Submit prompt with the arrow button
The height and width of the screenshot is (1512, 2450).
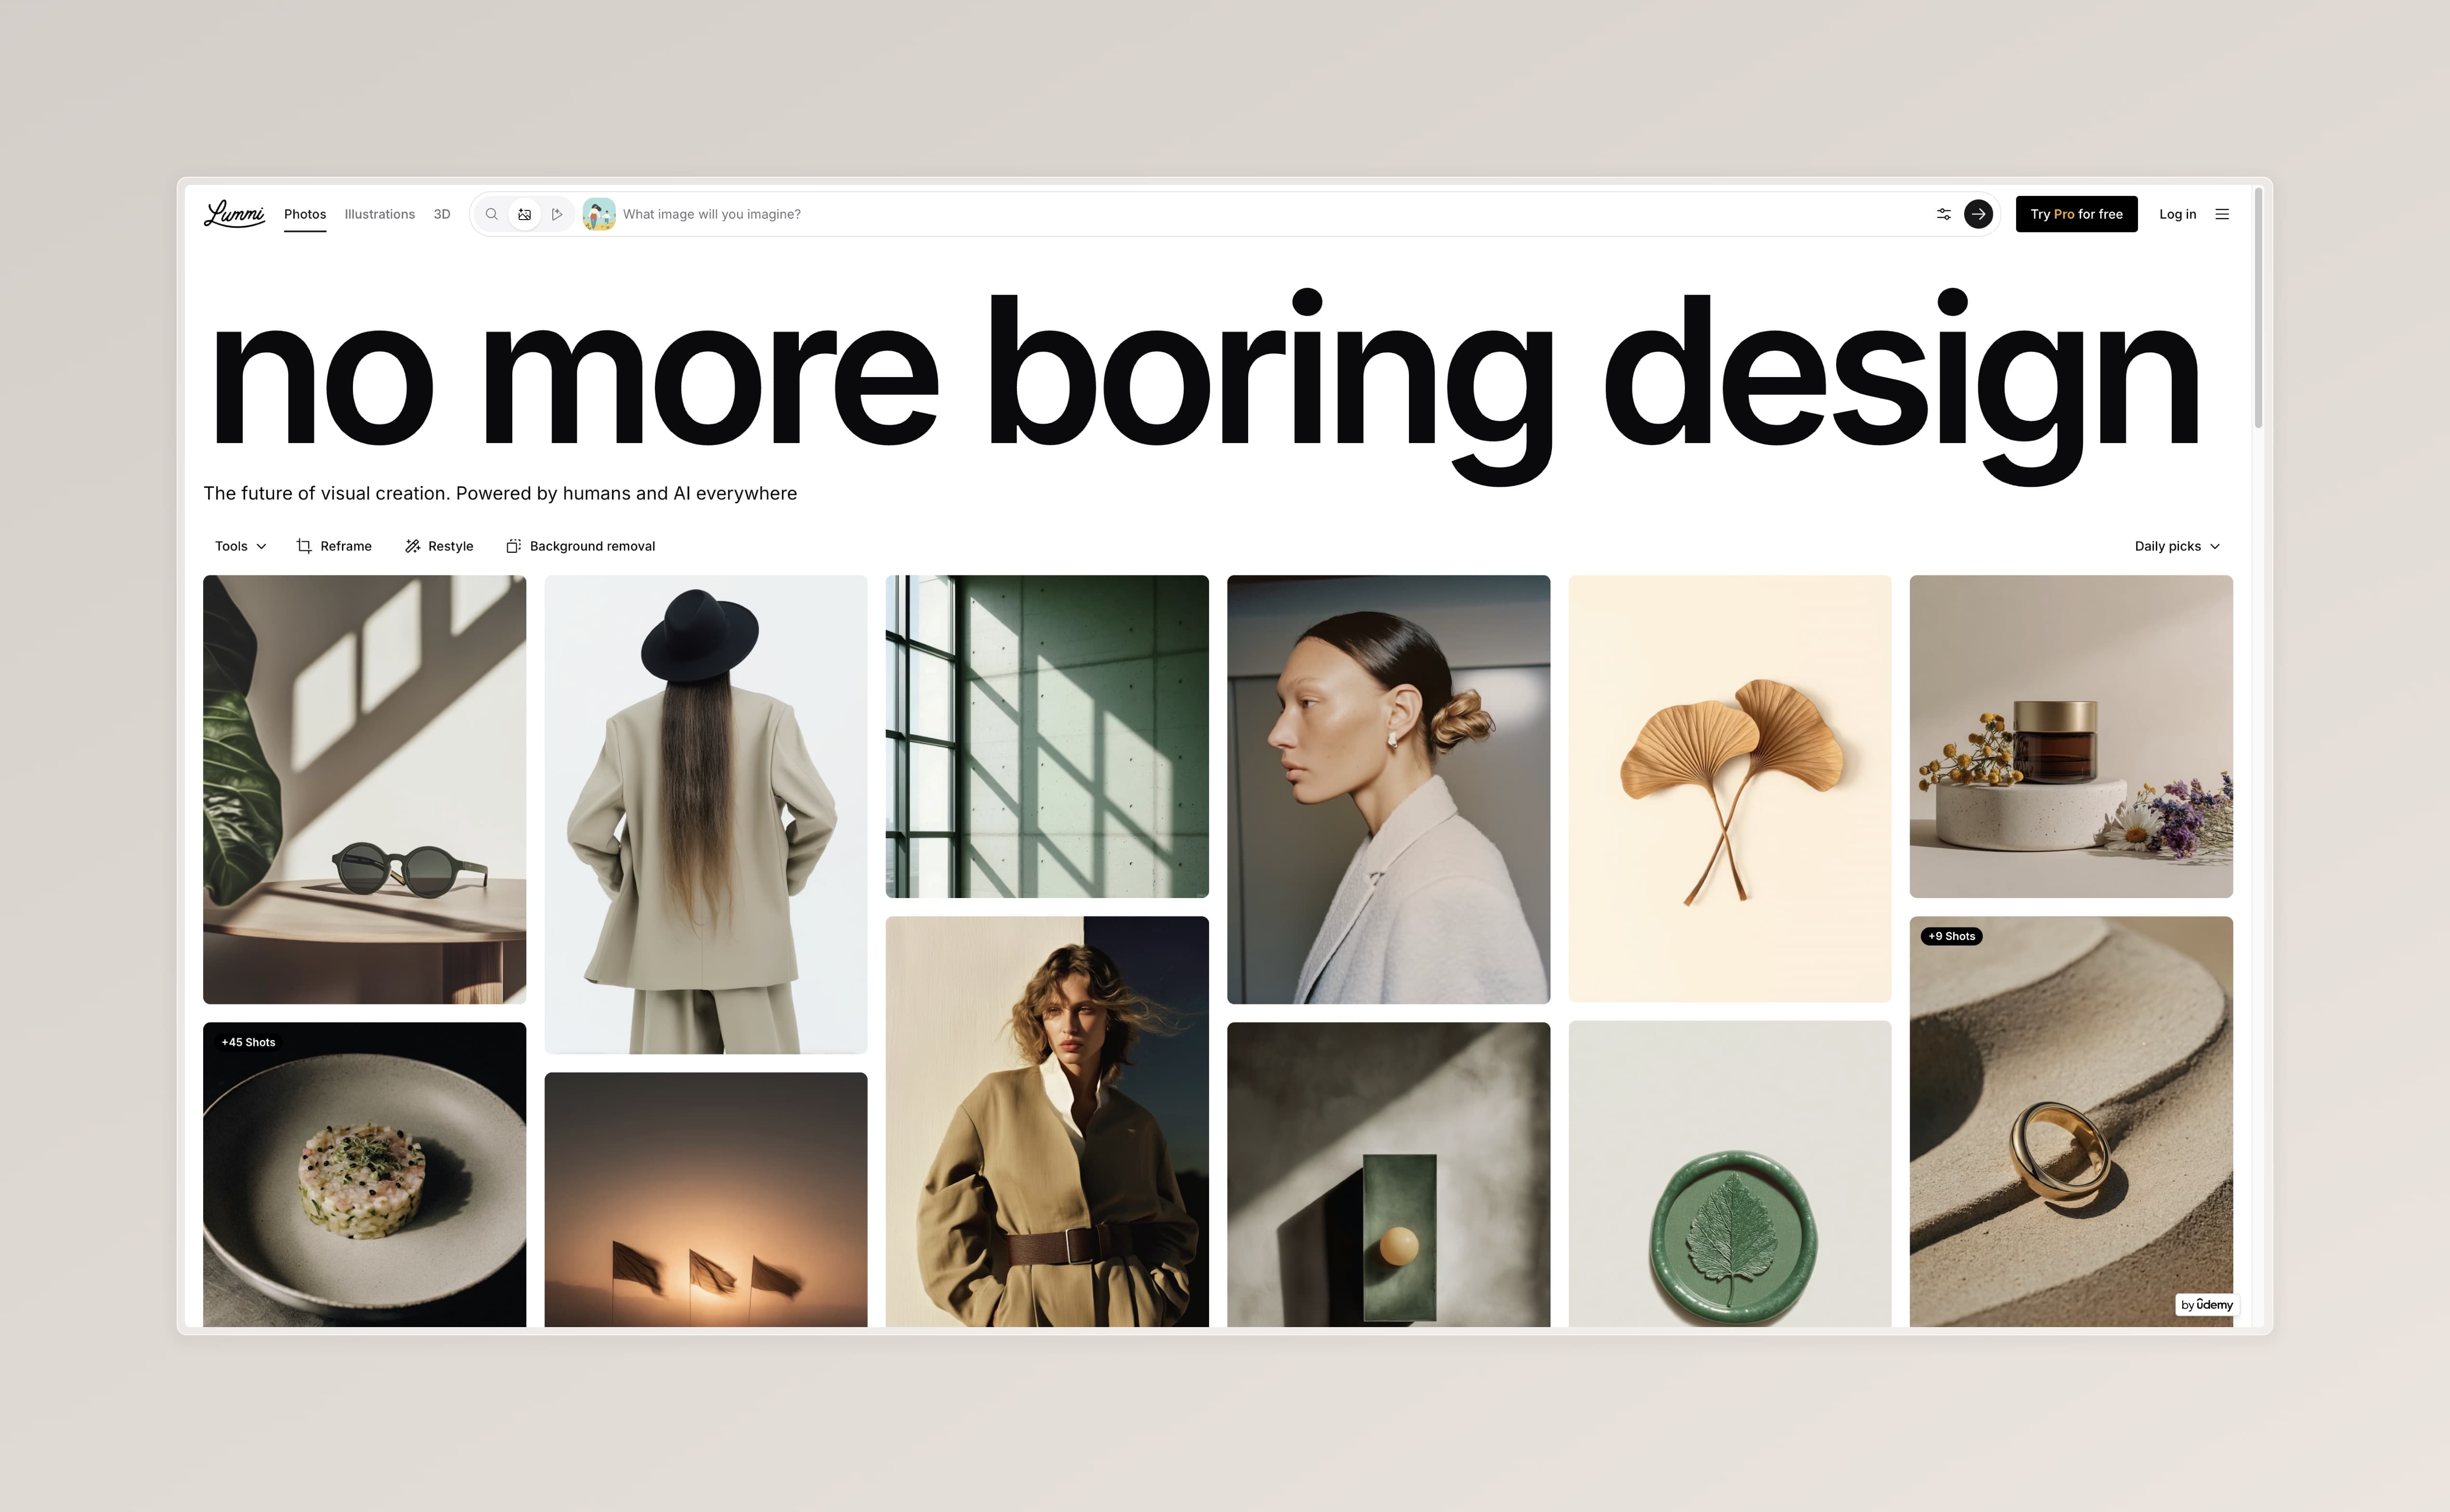pyautogui.click(x=1978, y=214)
